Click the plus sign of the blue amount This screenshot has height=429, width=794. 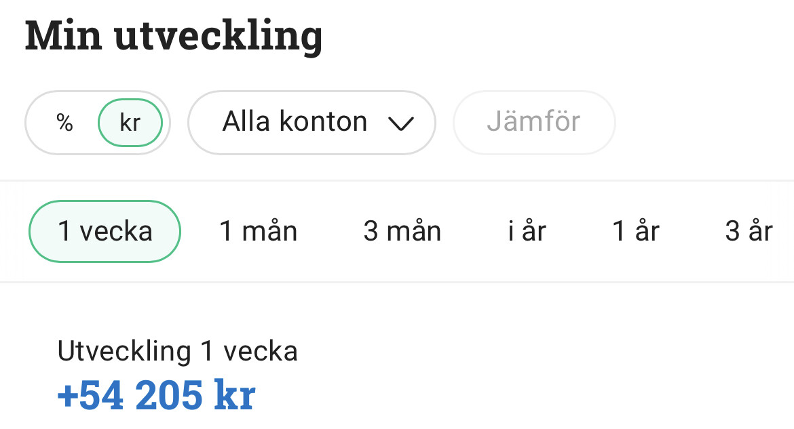(68, 396)
